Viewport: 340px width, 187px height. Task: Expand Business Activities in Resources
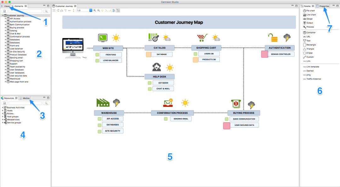click(3, 107)
